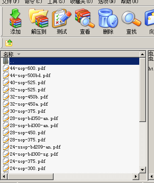Click folder icon beside the '..' row
154x183 pixels.
click(x=5, y=61)
